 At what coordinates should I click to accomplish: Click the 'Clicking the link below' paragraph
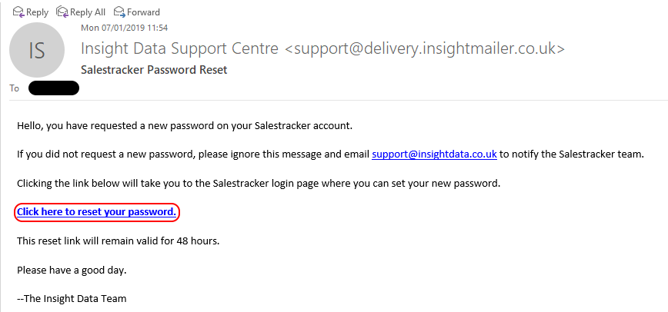click(258, 183)
